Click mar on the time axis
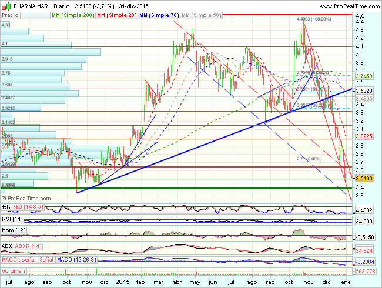 [x=159, y=282]
